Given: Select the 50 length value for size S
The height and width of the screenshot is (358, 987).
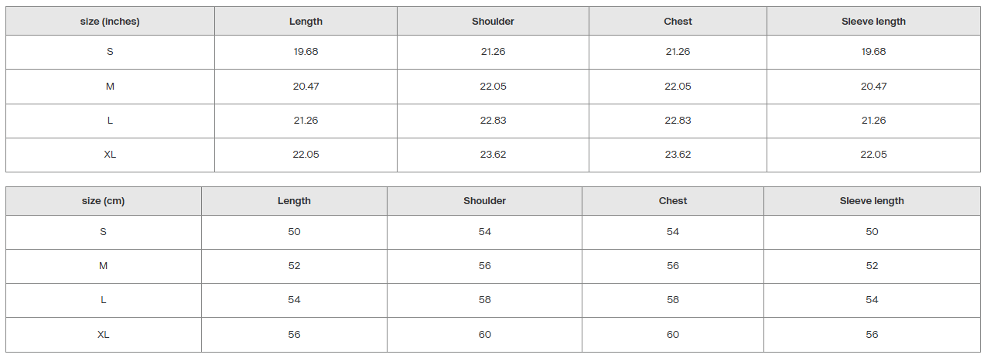Looking at the screenshot, I should (x=294, y=232).
